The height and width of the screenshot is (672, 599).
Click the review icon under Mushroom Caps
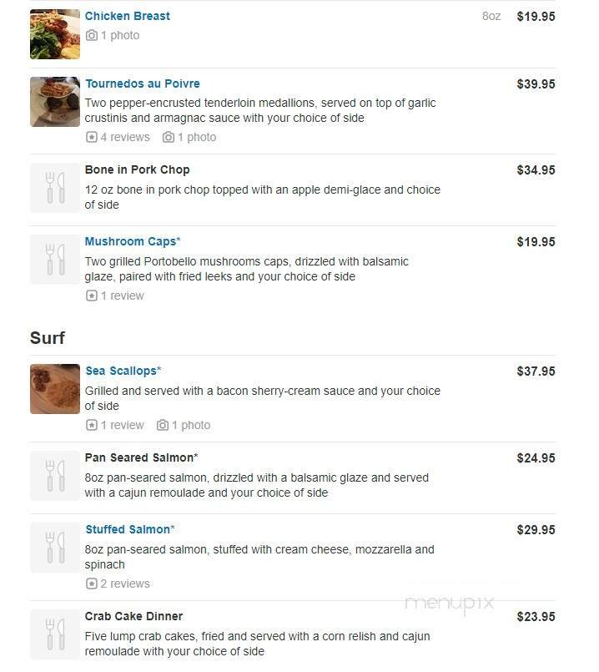(x=92, y=296)
